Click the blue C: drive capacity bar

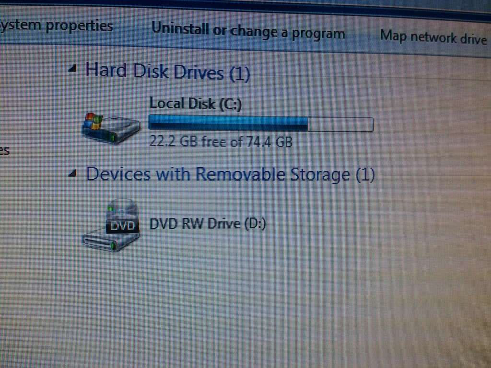click(228, 122)
